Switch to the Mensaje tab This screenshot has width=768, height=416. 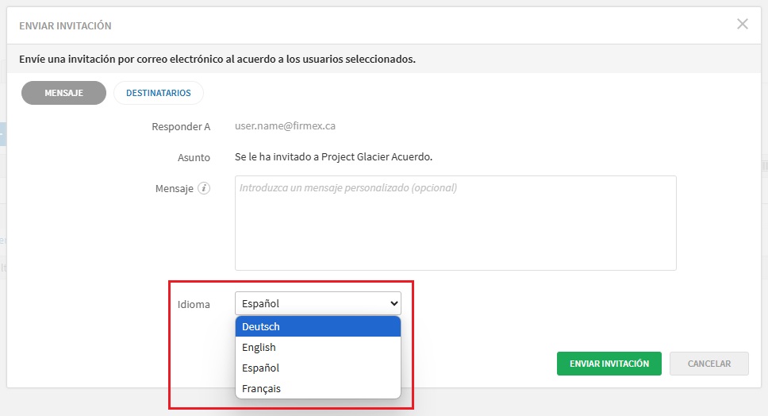(63, 93)
